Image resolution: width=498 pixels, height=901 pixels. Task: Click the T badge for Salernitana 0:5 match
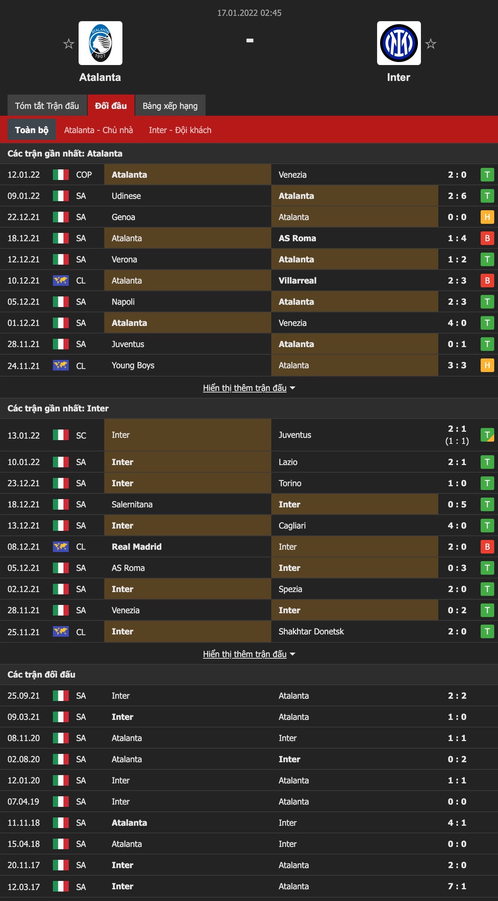(x=487, y=504)
